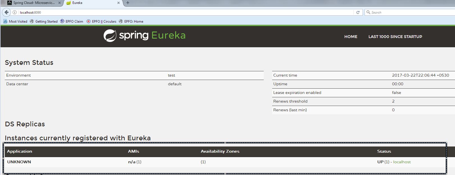Viewport: 455px width, 175px height.
Task: Open the Getting Started bookmark
Action: [44, 21]
